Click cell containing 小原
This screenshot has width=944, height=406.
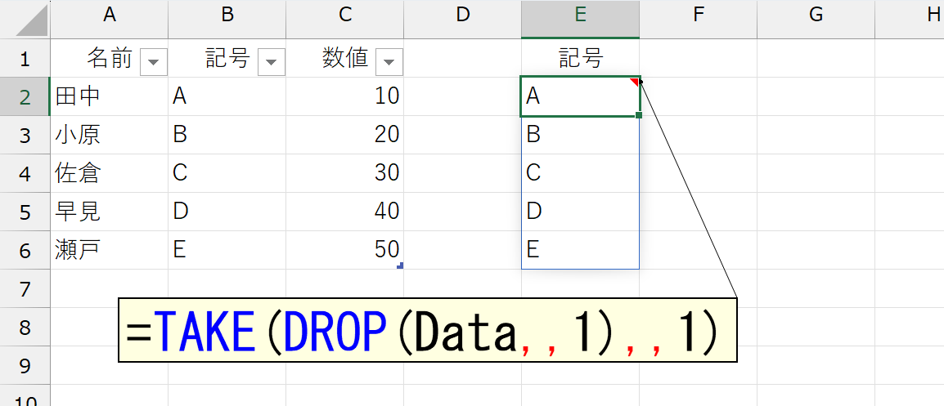pyautogui.click(x=109, y=136)
